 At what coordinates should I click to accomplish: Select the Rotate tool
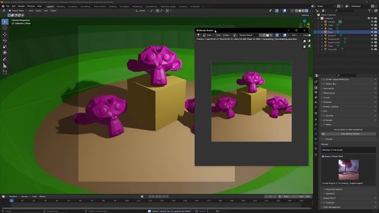click(x=5, y=41)
